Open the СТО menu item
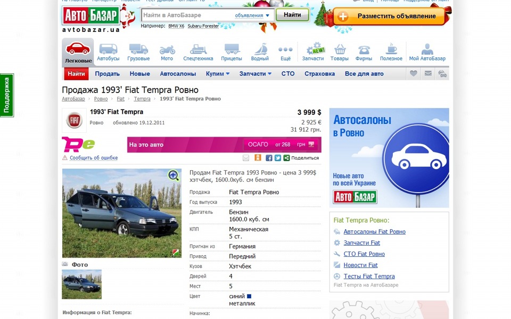This screenshot has width=511, height=319. (x=288, y=73)
